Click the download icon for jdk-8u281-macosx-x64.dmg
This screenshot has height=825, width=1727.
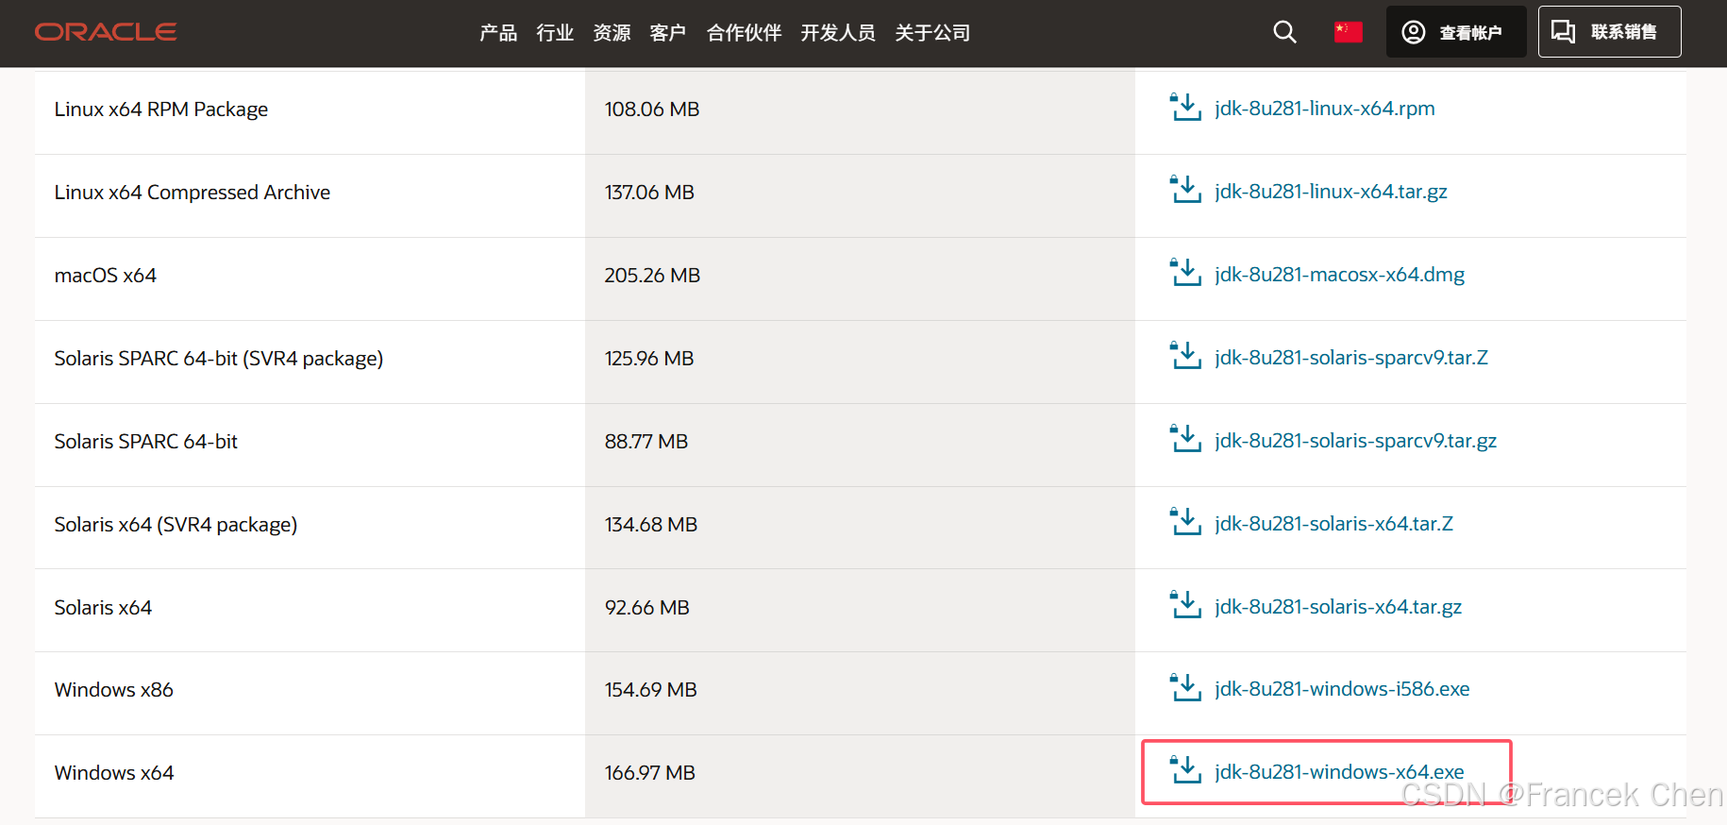coord(1185,274)
